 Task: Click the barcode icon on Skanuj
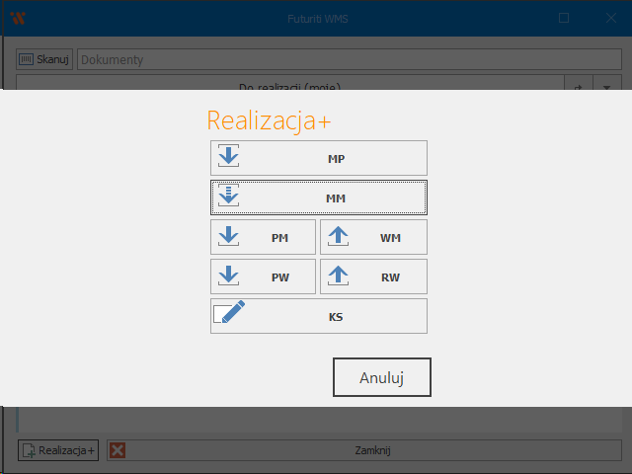27,59
